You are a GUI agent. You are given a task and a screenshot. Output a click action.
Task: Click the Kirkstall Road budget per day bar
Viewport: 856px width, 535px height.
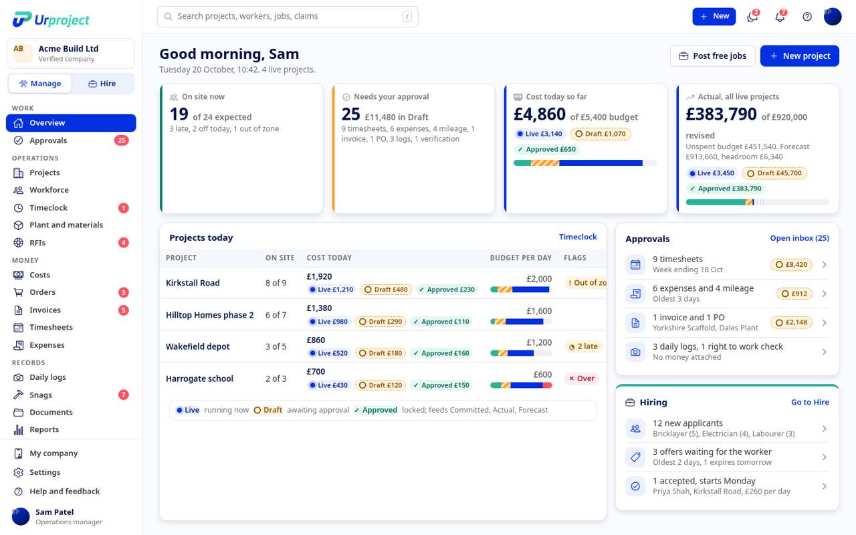[x=521, y=290]
